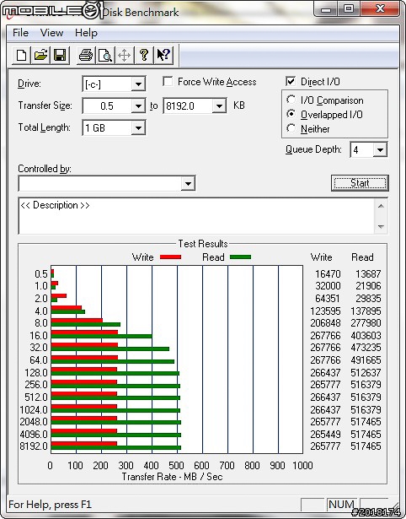Click the 8192.0 read bar in chart
This screenshot has height=519, width=406.
[116, 448]
